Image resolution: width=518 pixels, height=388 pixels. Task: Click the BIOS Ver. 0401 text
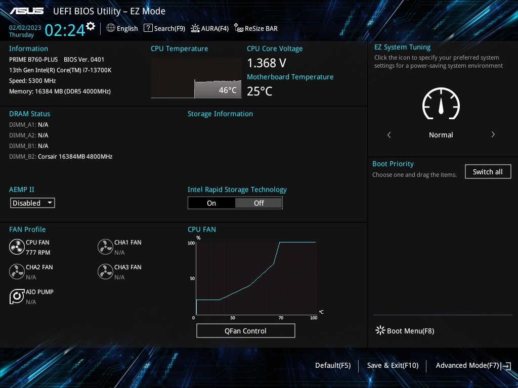pyautogui.click(x=84, y=60)
